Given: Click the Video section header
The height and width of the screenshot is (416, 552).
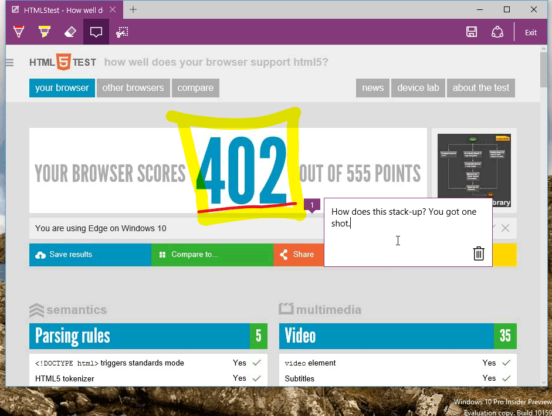Looking at the screenshot, I should (387, 336).
